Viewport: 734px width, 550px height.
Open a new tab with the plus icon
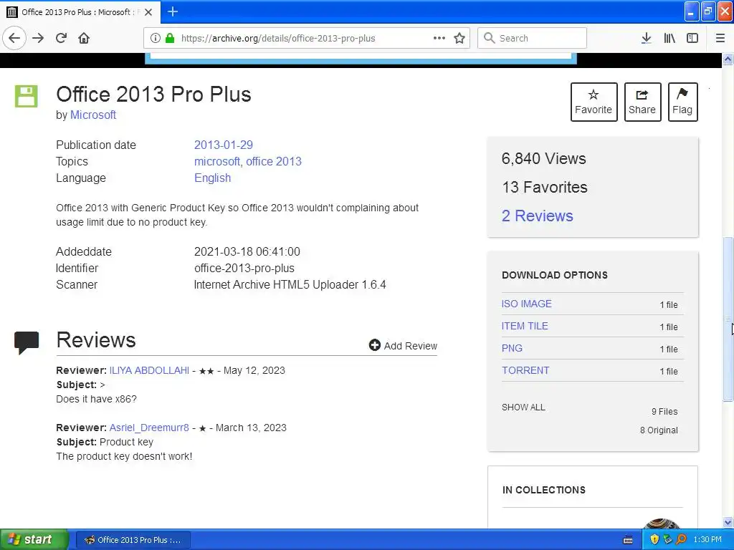[173, 11]
